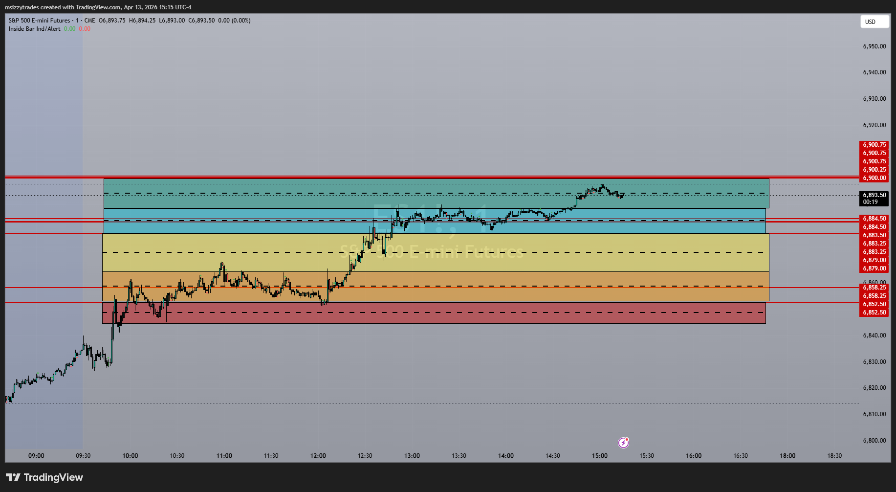This screenshot has height=492, width=896.
Task: Click the 16:30 time axis label
Action: [x=741, y=456]
